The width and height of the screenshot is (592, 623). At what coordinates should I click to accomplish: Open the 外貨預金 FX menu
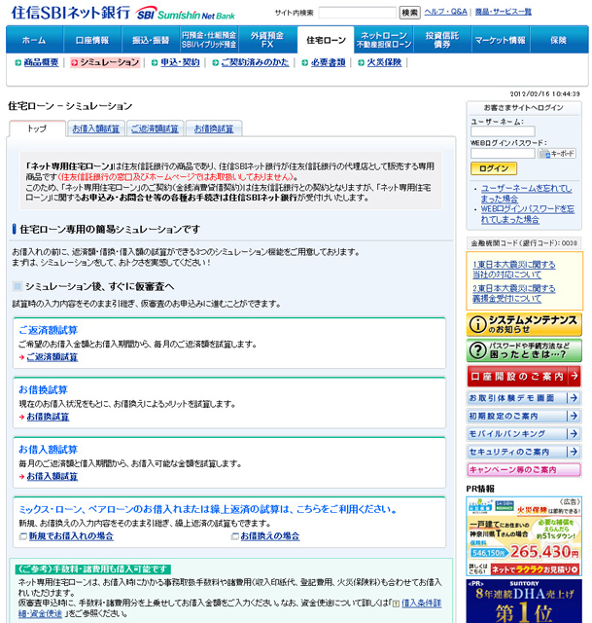pyautogui.click(x=267, y=40)
